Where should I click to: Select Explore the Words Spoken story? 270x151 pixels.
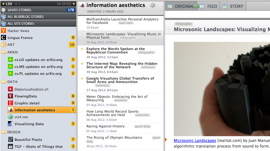[x=121, y=53]
